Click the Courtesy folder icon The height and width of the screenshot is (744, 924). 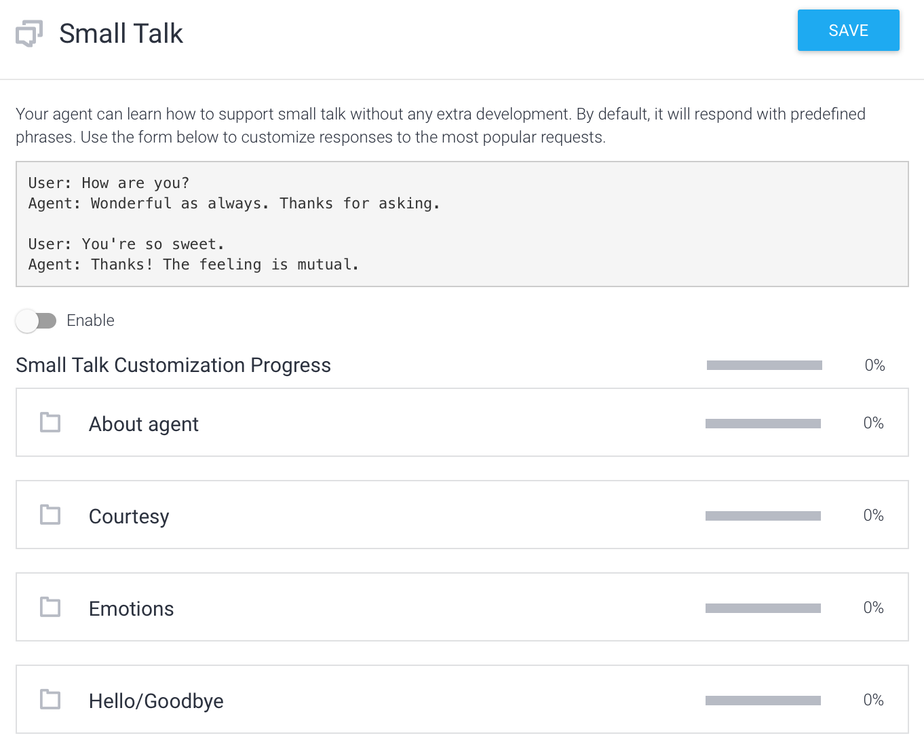tap(50, 515)
